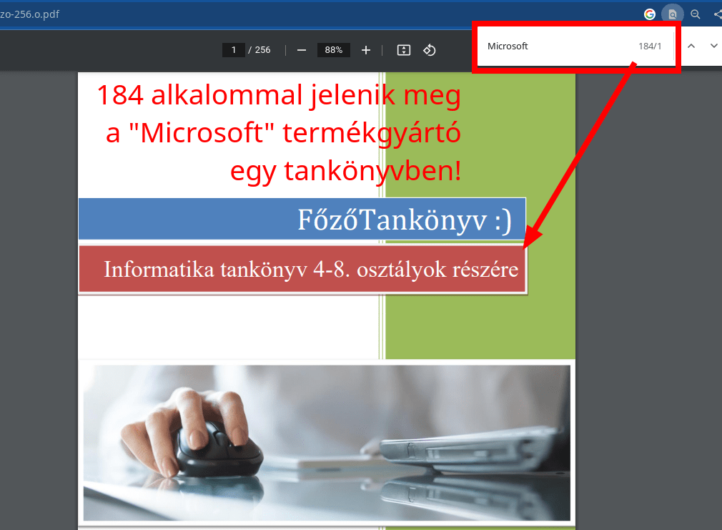This screenshot has width=722, height=530.
Task: Click the 88% zoom level field
Action: 334,50
